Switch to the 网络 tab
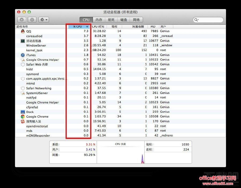This screenshot has height=188, width=241. click(136, 20)
